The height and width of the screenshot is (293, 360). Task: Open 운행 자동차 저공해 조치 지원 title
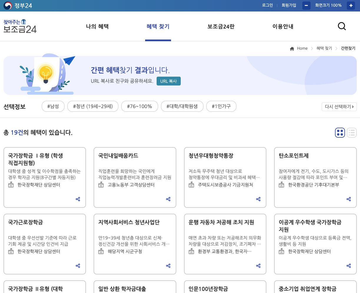[221, 222]
